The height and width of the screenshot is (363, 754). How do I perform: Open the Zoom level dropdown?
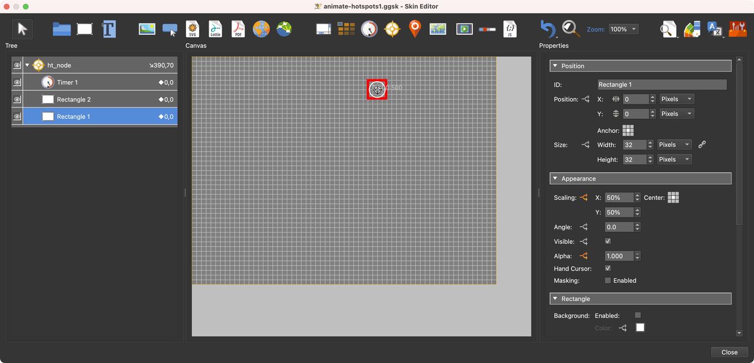tap(623, 28)
